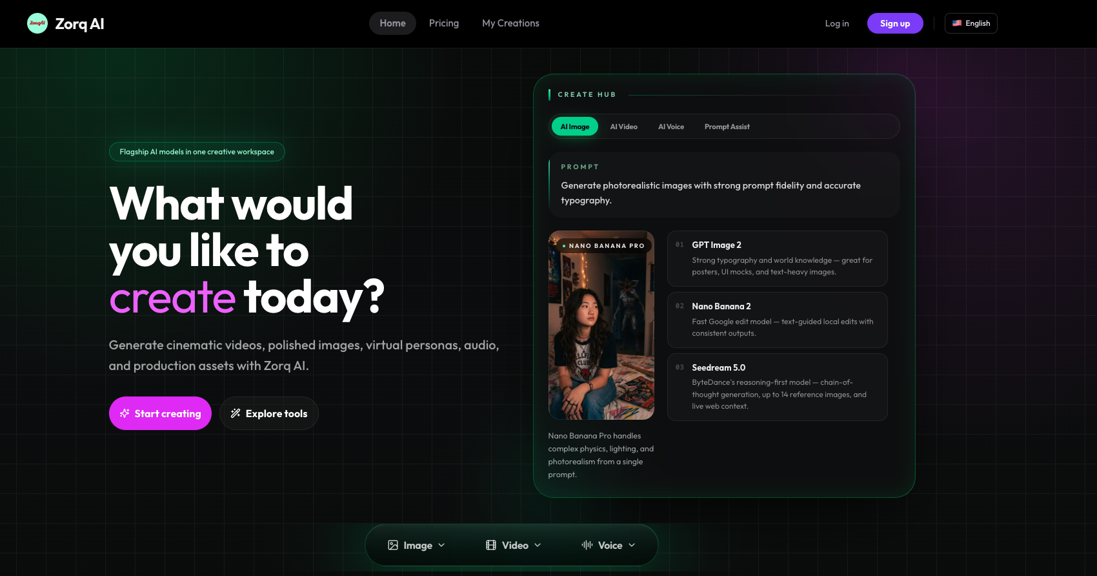The image size is (1097, 576).
Task: Expand the Voice dropdown chevron
Action: pos(632,545)
